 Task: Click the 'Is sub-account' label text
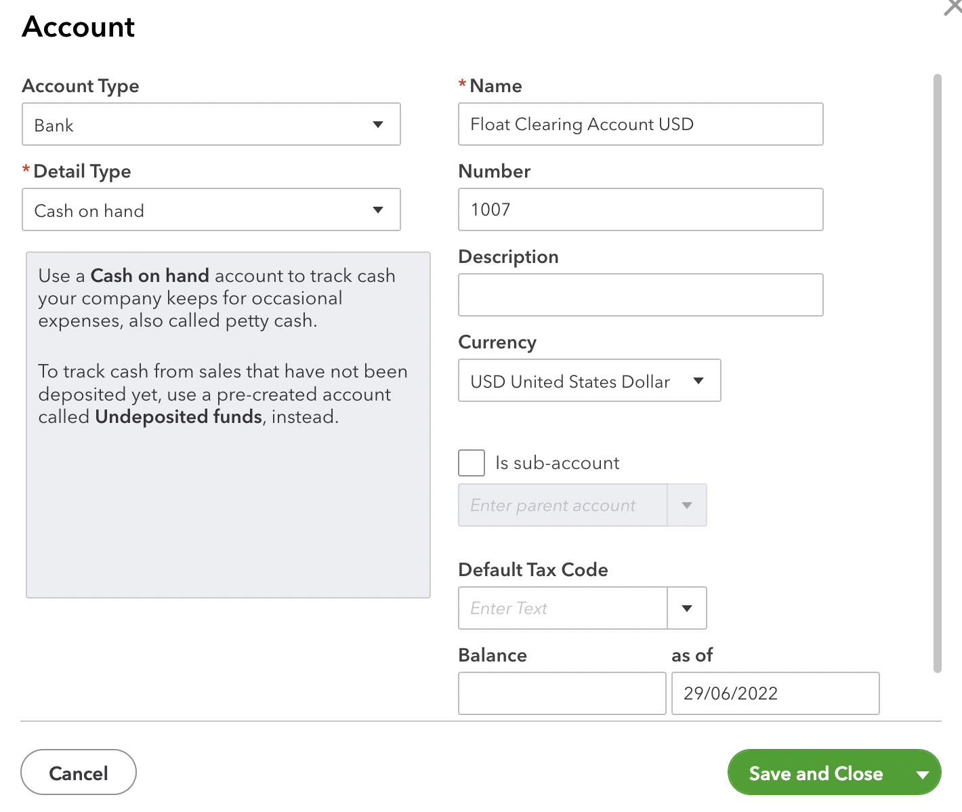click(557, 463)
